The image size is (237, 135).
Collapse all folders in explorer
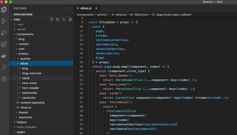70,20
